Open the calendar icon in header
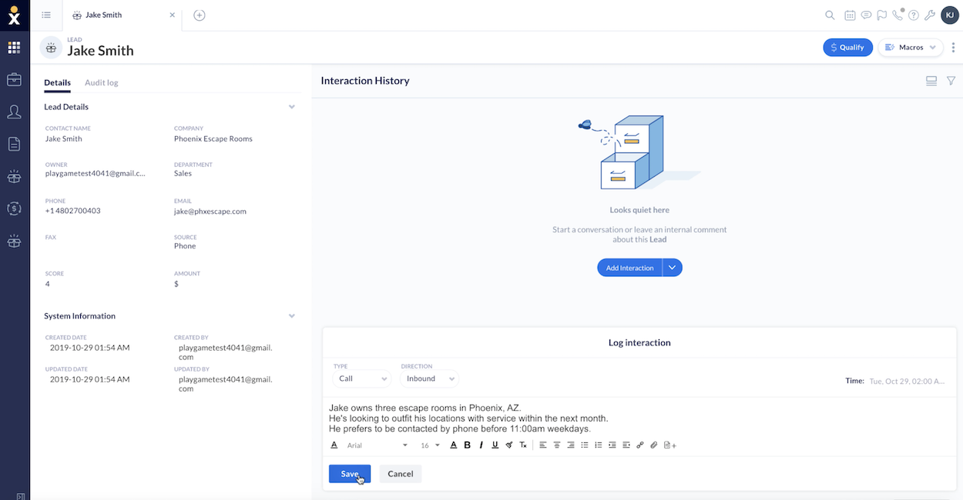963x500 pixels. [850, 15]
